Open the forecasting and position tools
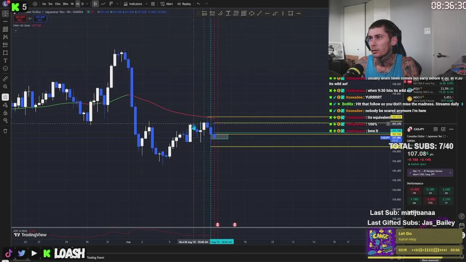 [x=5, y=45]
